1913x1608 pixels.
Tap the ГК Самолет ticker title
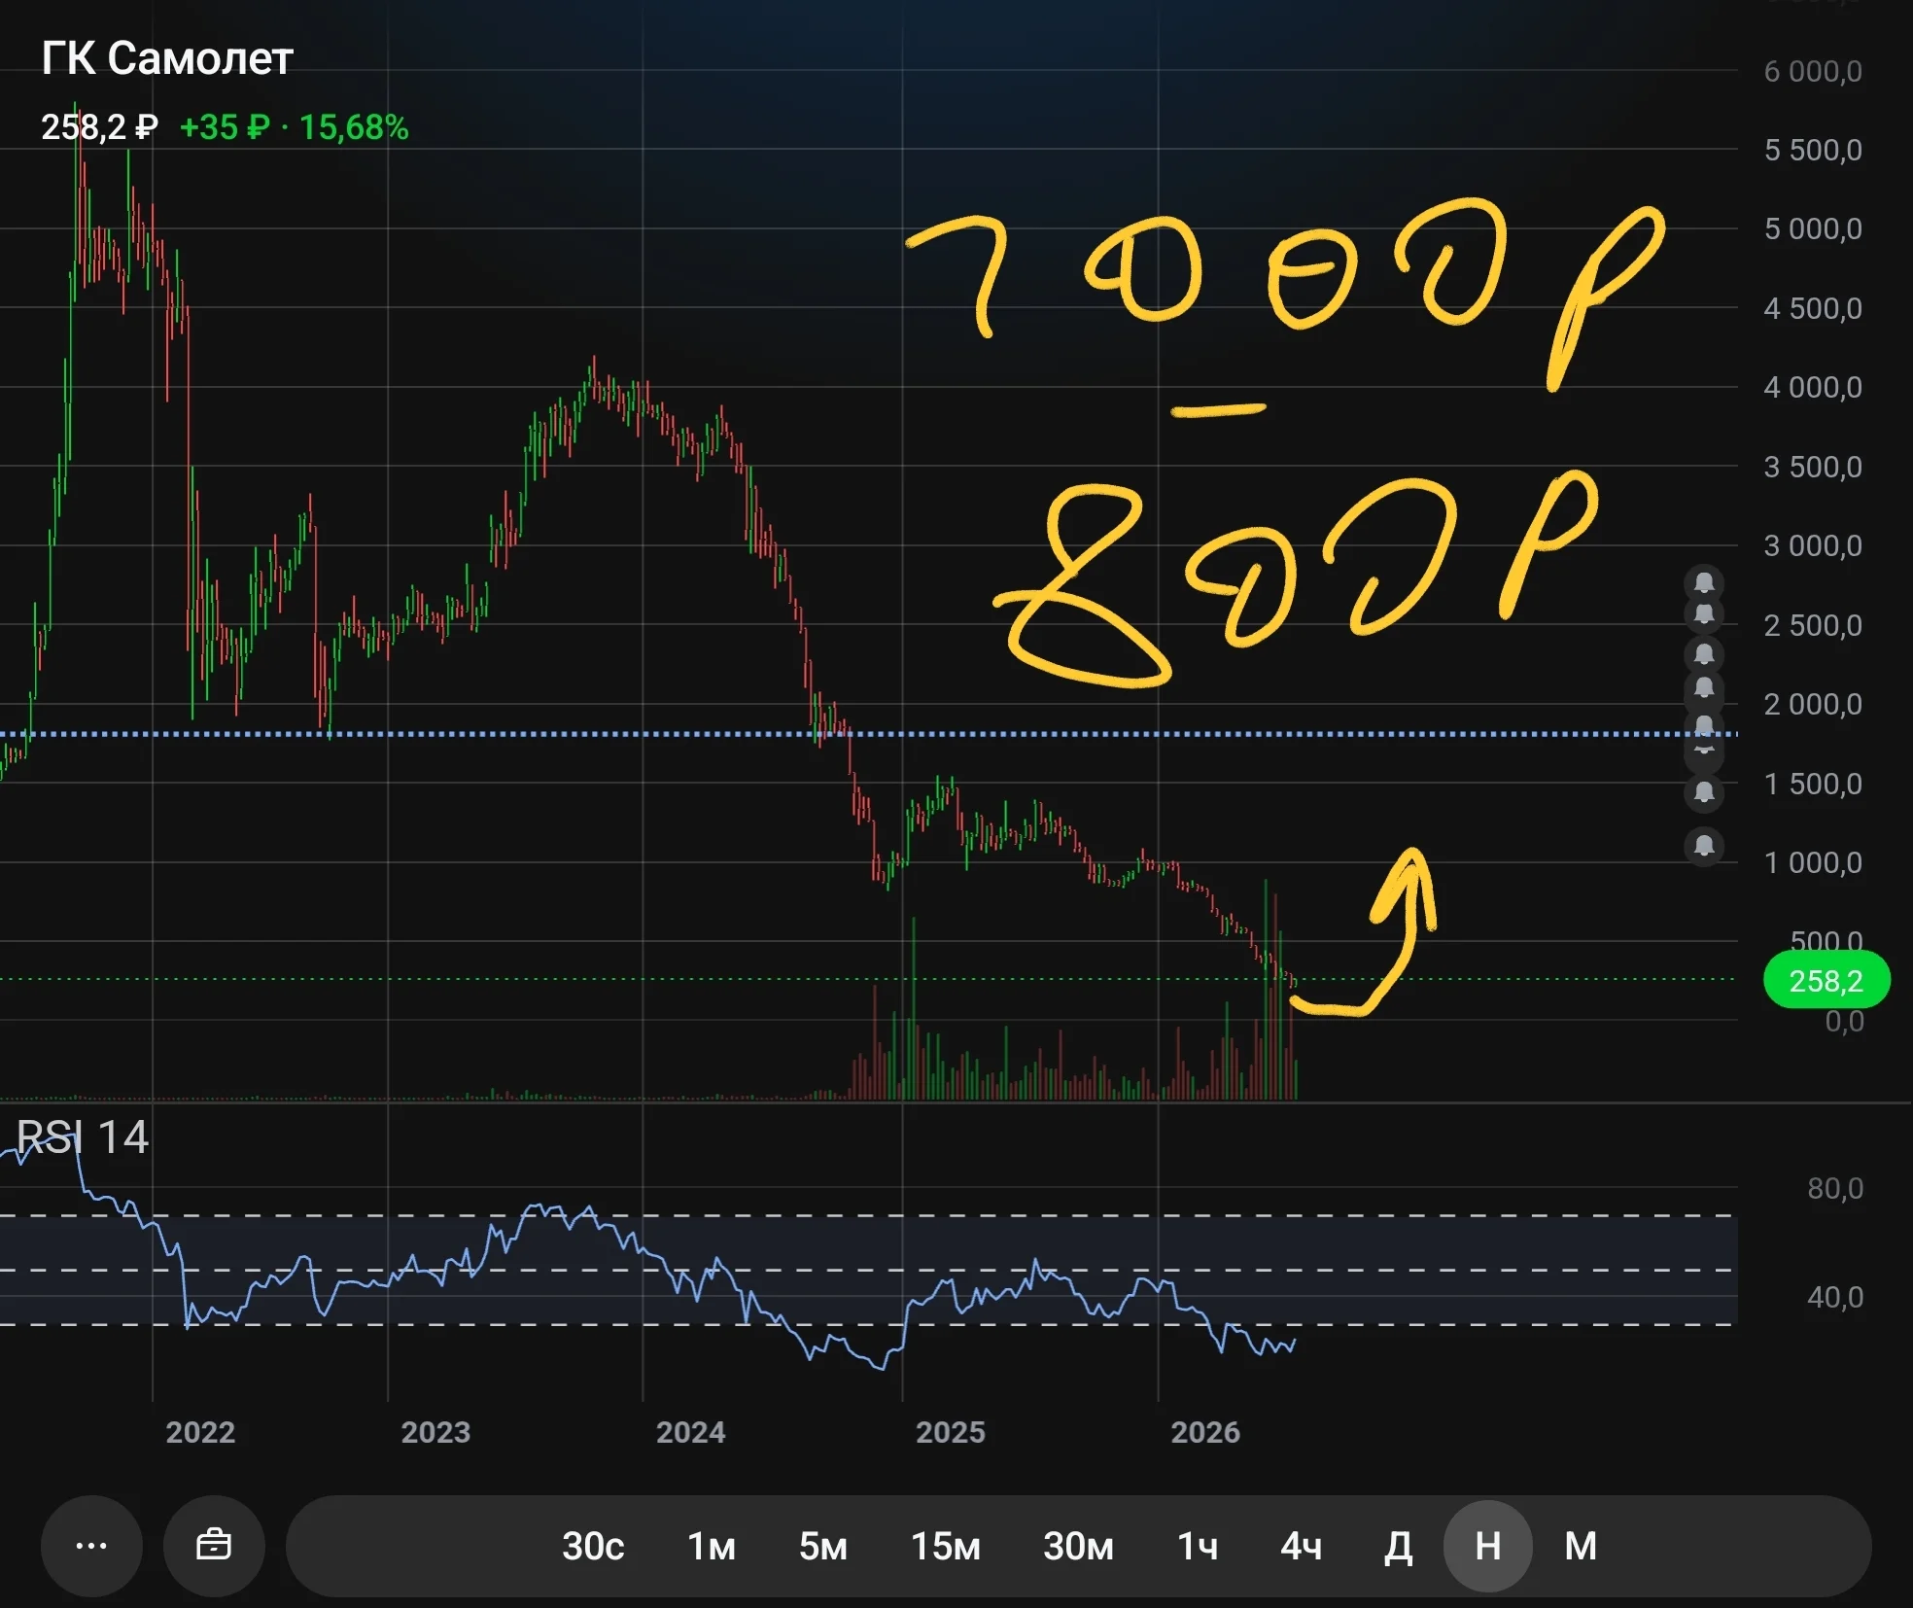[167, 58]
